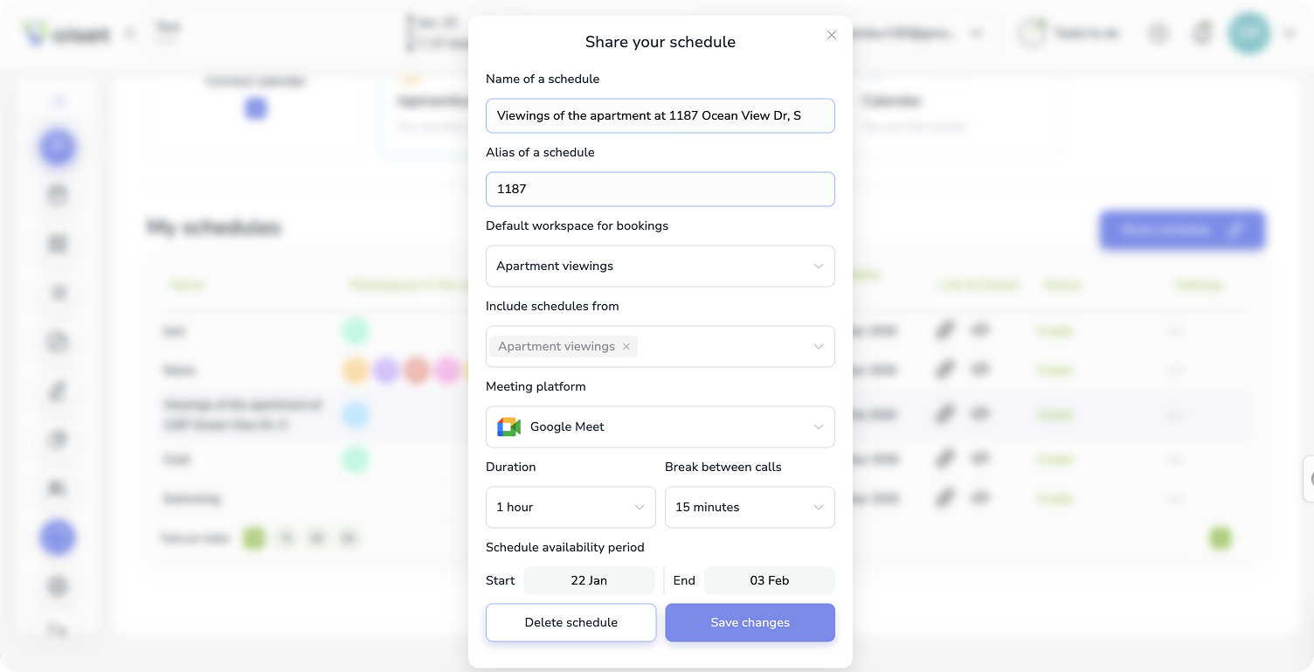The height and width of the screenshot is (672, 1314).
Task: Click a green workspace color dot in the table
Action: [356, 330]
